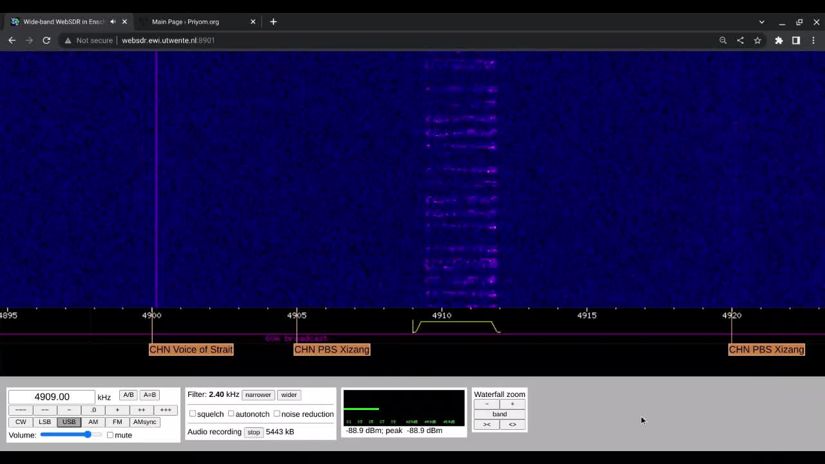Enable the noise reduction checkbox
The image size is (825, 464).
click(x=277, y=414)
